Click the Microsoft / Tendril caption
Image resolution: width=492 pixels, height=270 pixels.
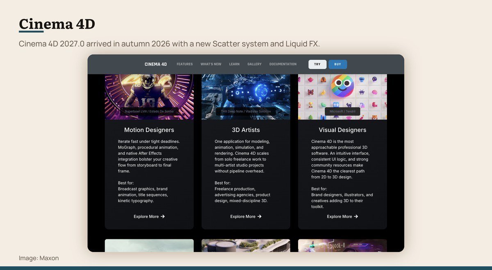click(x=342, y=111)
